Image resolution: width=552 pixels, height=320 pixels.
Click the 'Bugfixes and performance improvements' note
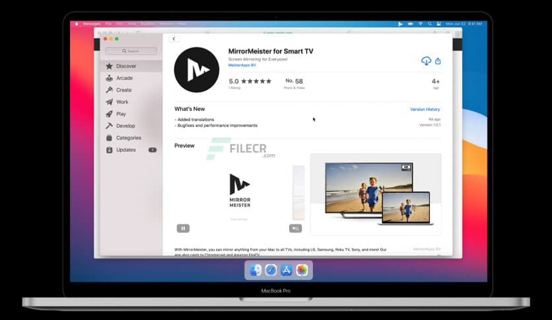point(216,126)
